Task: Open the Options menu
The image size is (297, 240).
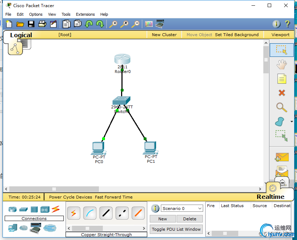Action: tap(36, 14)
